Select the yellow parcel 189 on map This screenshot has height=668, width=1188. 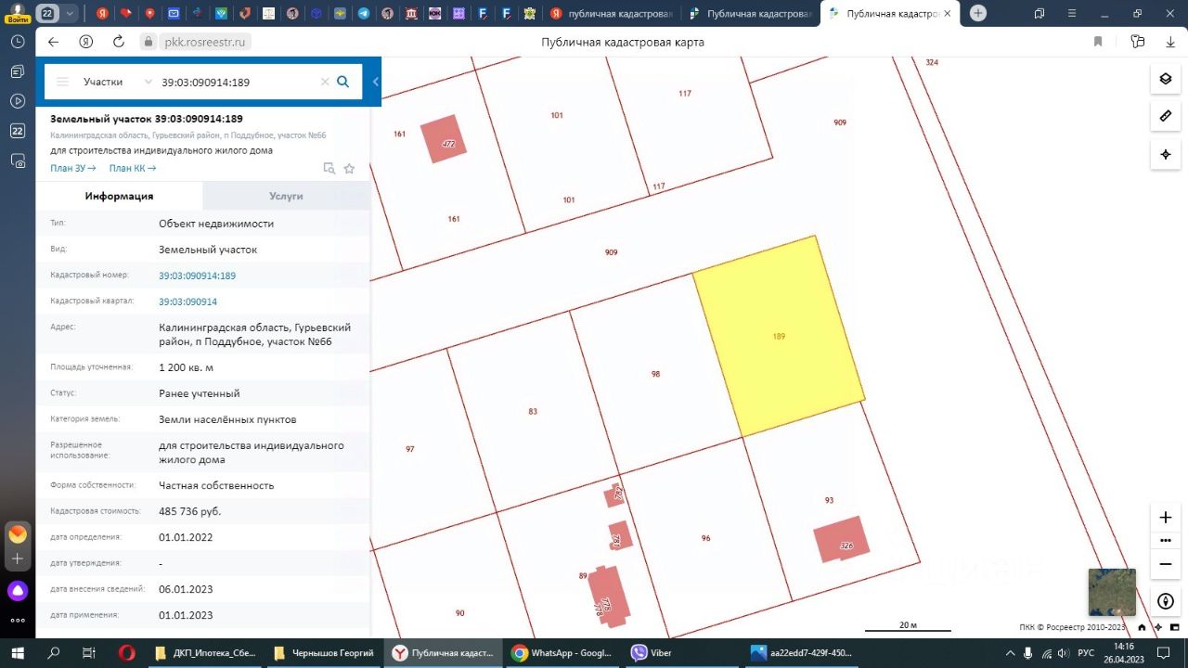click(x=780, y=336)
